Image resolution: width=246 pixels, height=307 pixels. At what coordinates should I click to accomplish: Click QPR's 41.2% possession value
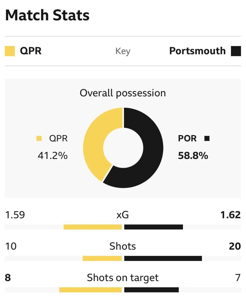point(53,156)
